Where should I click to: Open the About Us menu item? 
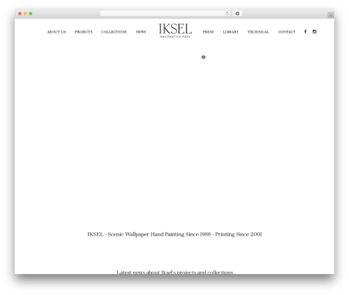click(57, 32)
